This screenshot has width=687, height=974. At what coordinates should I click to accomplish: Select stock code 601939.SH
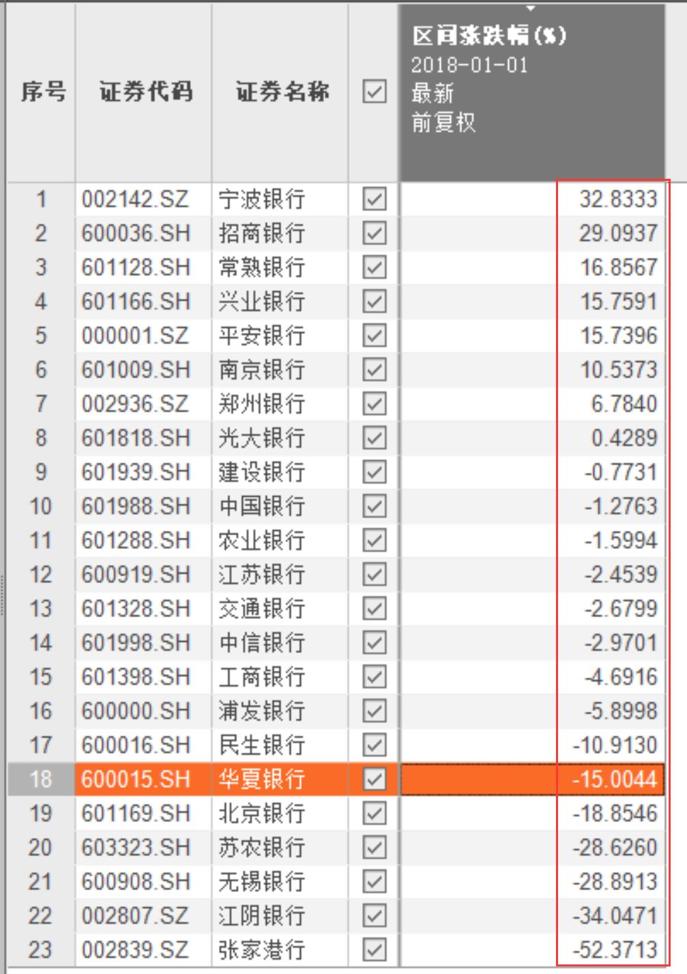tap(136, 472)
